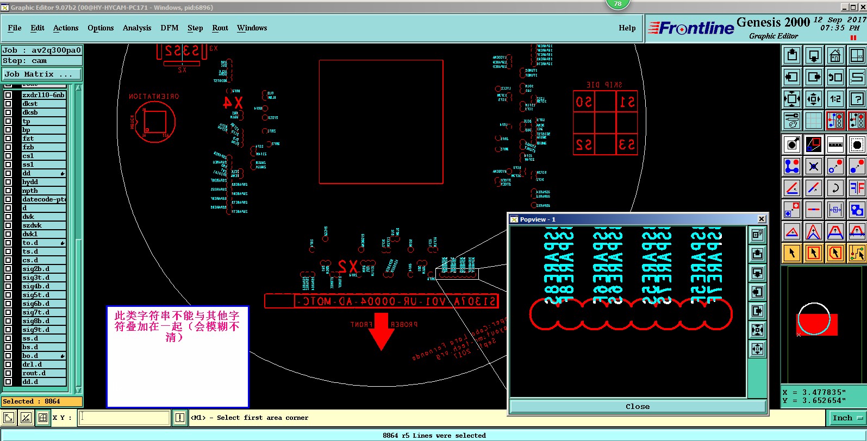Screen dimensions: 867x441
Task: Click the pan right view icon
Action: (814, 77)
